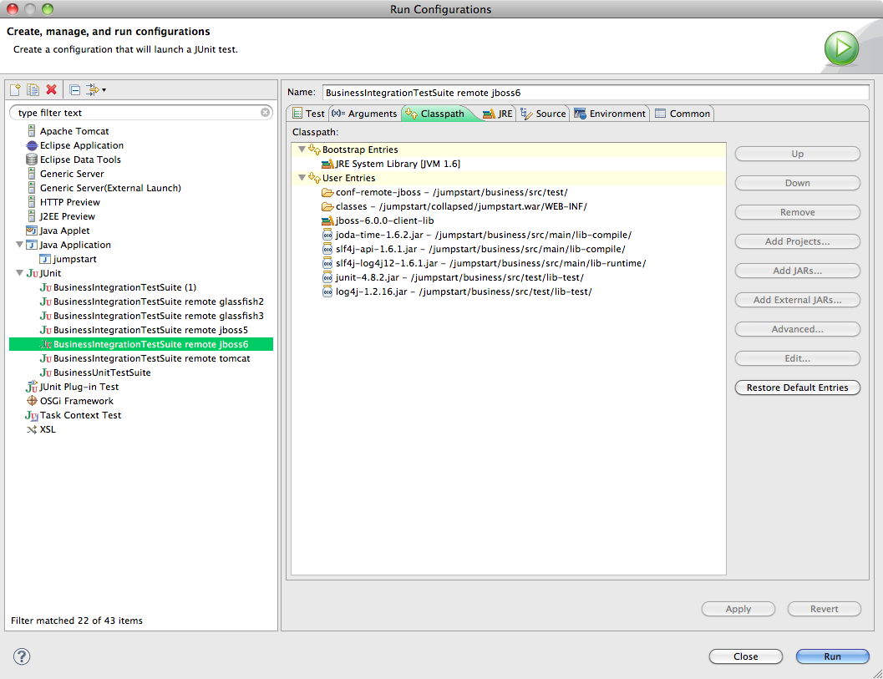The image size is (883, 679).
Task: Switch to the Common tab
Action: click(683, 114)
